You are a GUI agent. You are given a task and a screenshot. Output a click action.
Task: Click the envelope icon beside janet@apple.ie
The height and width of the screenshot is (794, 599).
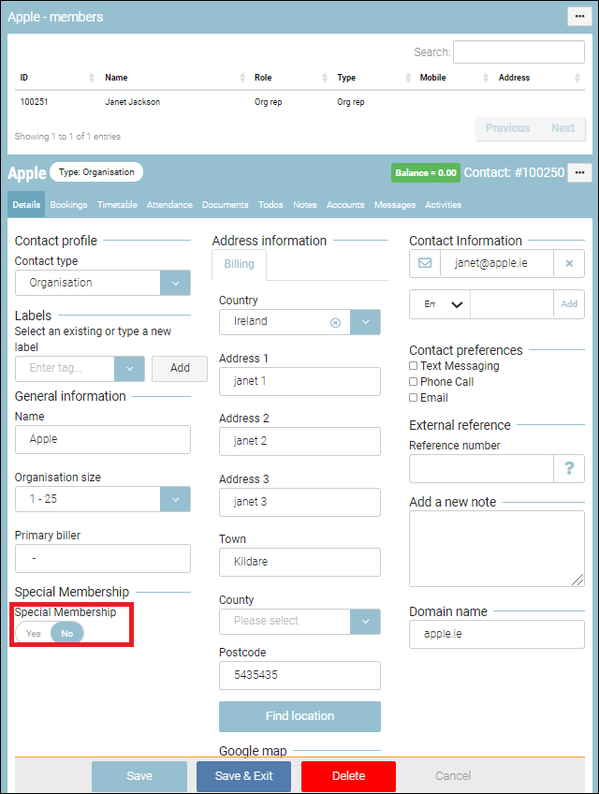(x=425, y=263)
